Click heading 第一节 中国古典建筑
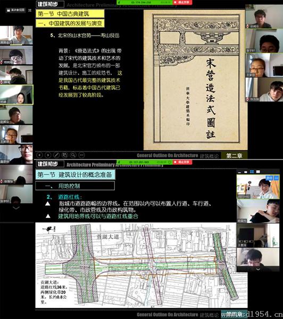283x319 pixels. tap(70, 14)
